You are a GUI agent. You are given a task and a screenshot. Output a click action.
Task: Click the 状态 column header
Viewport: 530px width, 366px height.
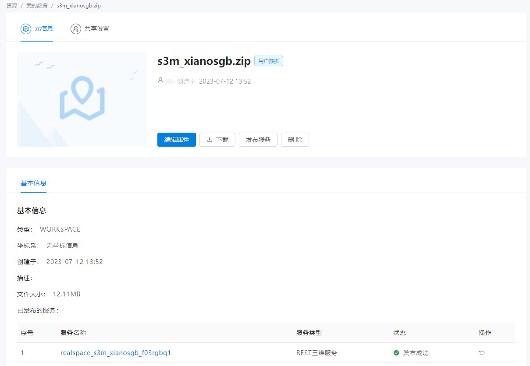tap(400, 333)
